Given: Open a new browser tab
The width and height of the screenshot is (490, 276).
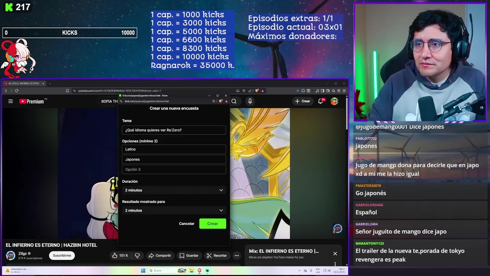Looking at the screenshot, I should point(50,84).
